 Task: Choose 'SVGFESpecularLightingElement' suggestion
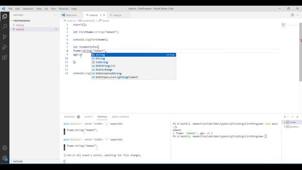(134, 77)
